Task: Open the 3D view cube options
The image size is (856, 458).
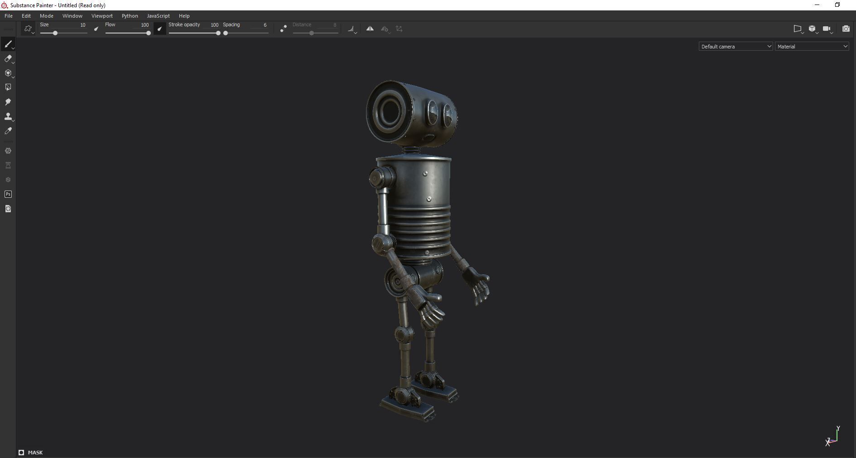Action: tap(813, 29)
